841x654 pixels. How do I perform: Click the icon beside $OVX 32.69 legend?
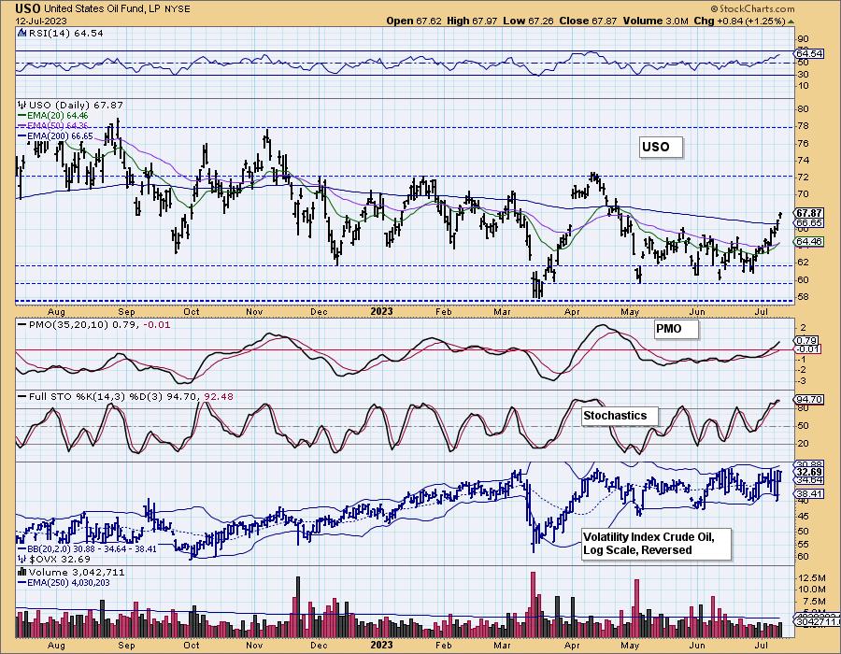(x=22, y=559)
